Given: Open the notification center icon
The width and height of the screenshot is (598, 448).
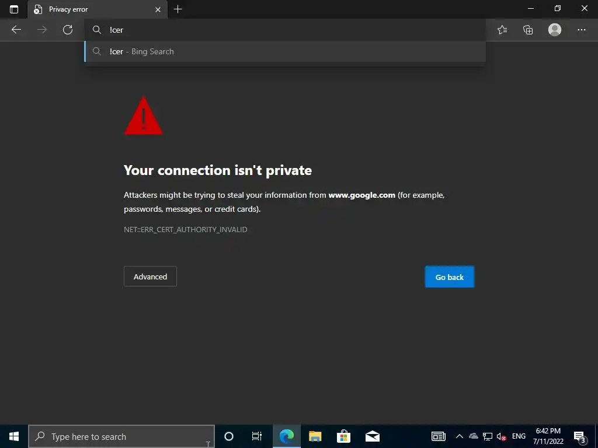Looking at the screenshot, I should tap(579, 436).
